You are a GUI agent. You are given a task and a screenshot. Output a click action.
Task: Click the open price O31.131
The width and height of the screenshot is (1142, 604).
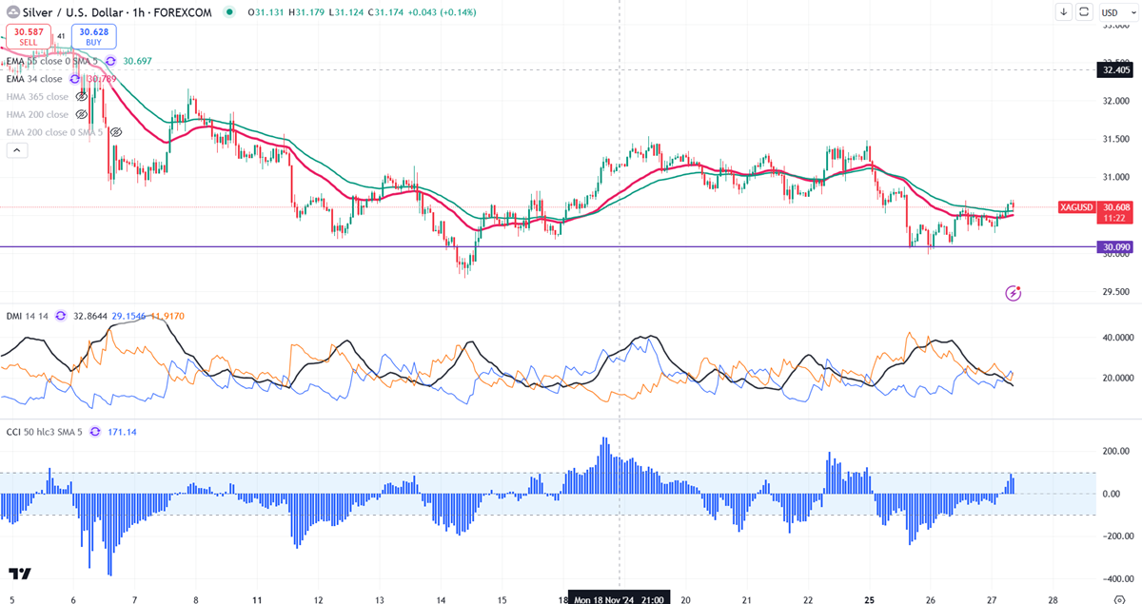click(266, 12)
